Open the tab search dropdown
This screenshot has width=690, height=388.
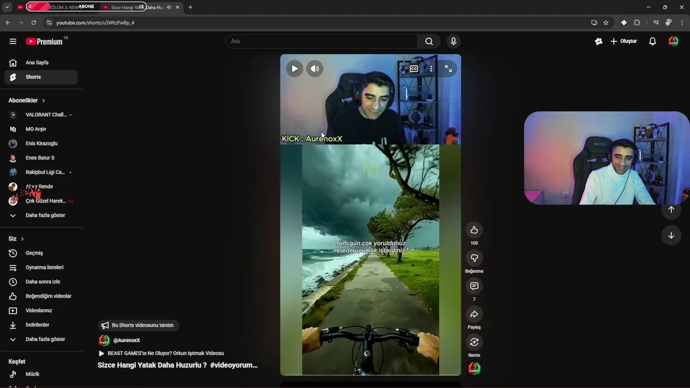[x=7, y=7]
